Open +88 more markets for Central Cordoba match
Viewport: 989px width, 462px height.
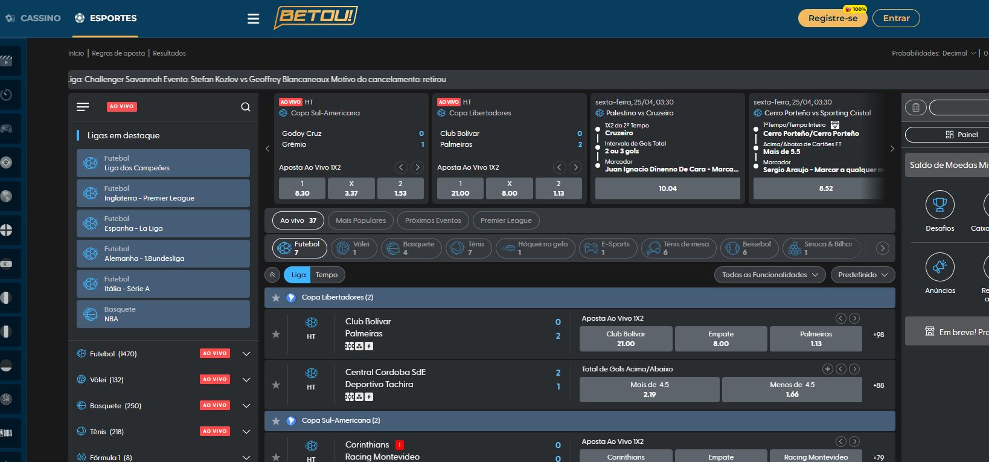coord(879,385)
